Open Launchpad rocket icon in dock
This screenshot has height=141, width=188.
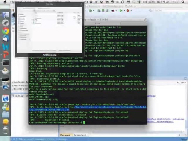tap(6, 23)
